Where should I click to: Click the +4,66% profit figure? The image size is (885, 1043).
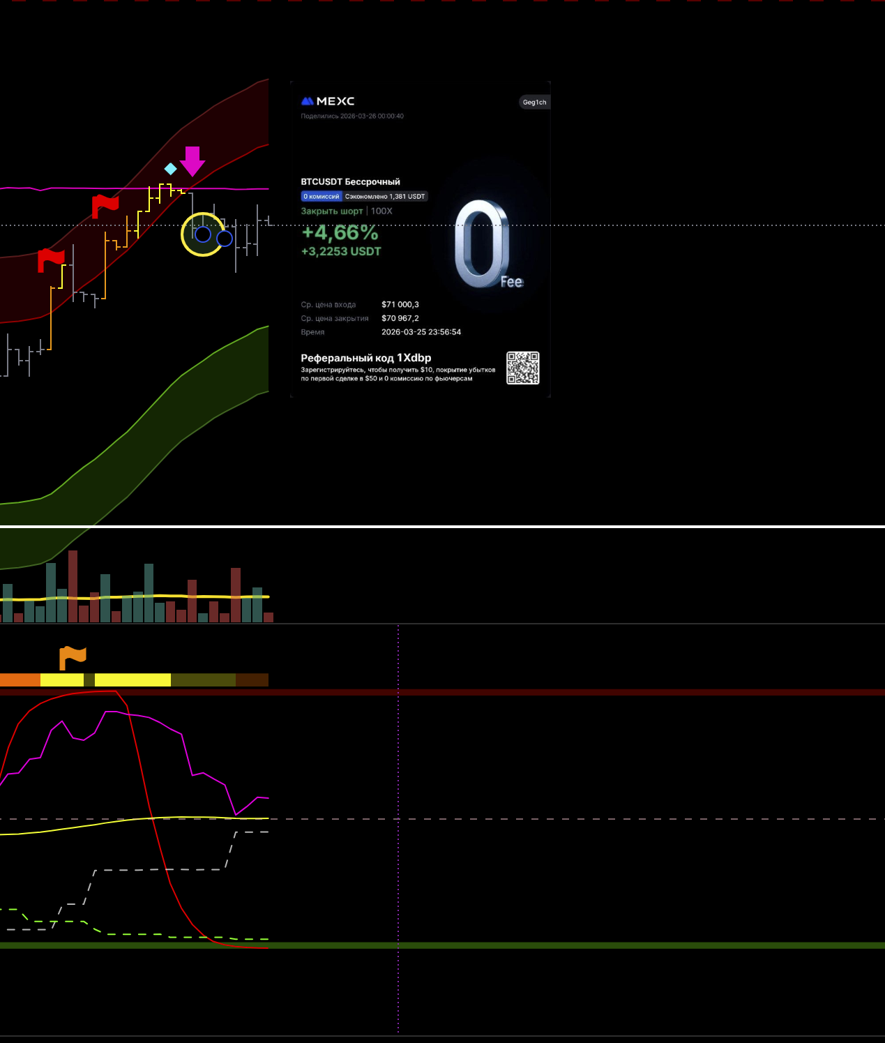pyautogui.click(x=340, y=232)
